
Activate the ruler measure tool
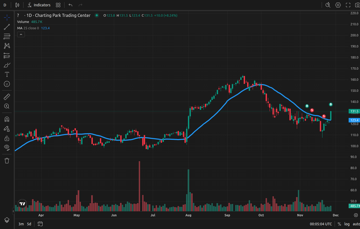(x=7, y=97)
